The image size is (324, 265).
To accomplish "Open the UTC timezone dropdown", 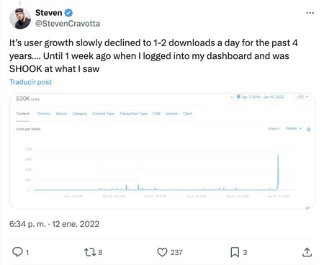I will pyautogui.click(x=302, y=96).
